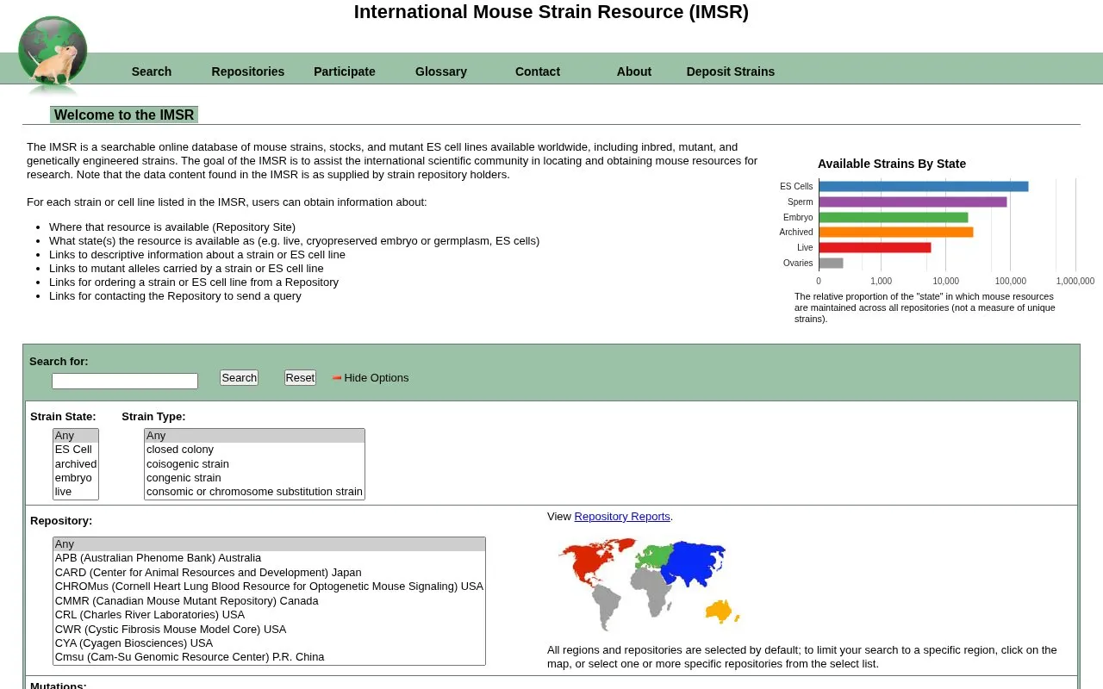Image resolution: width=1103 pixels, height=689 pixels.
Task: Select coisogenic strain type
Action: 254,464
